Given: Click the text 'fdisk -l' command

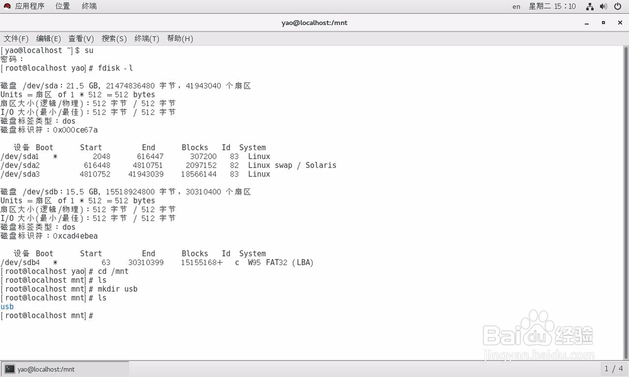Looking at the screenshot, I should [116, 68].
